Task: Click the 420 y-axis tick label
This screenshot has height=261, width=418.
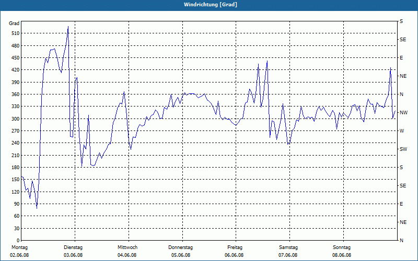Action: 15,70
